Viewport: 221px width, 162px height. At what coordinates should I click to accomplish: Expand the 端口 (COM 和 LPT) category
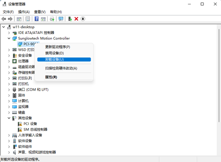(9, 90)
